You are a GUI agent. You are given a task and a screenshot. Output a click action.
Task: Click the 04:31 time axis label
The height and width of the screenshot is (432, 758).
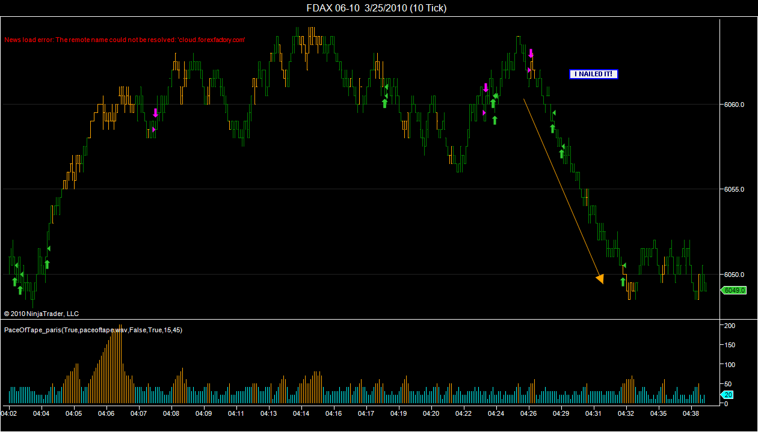594,413
